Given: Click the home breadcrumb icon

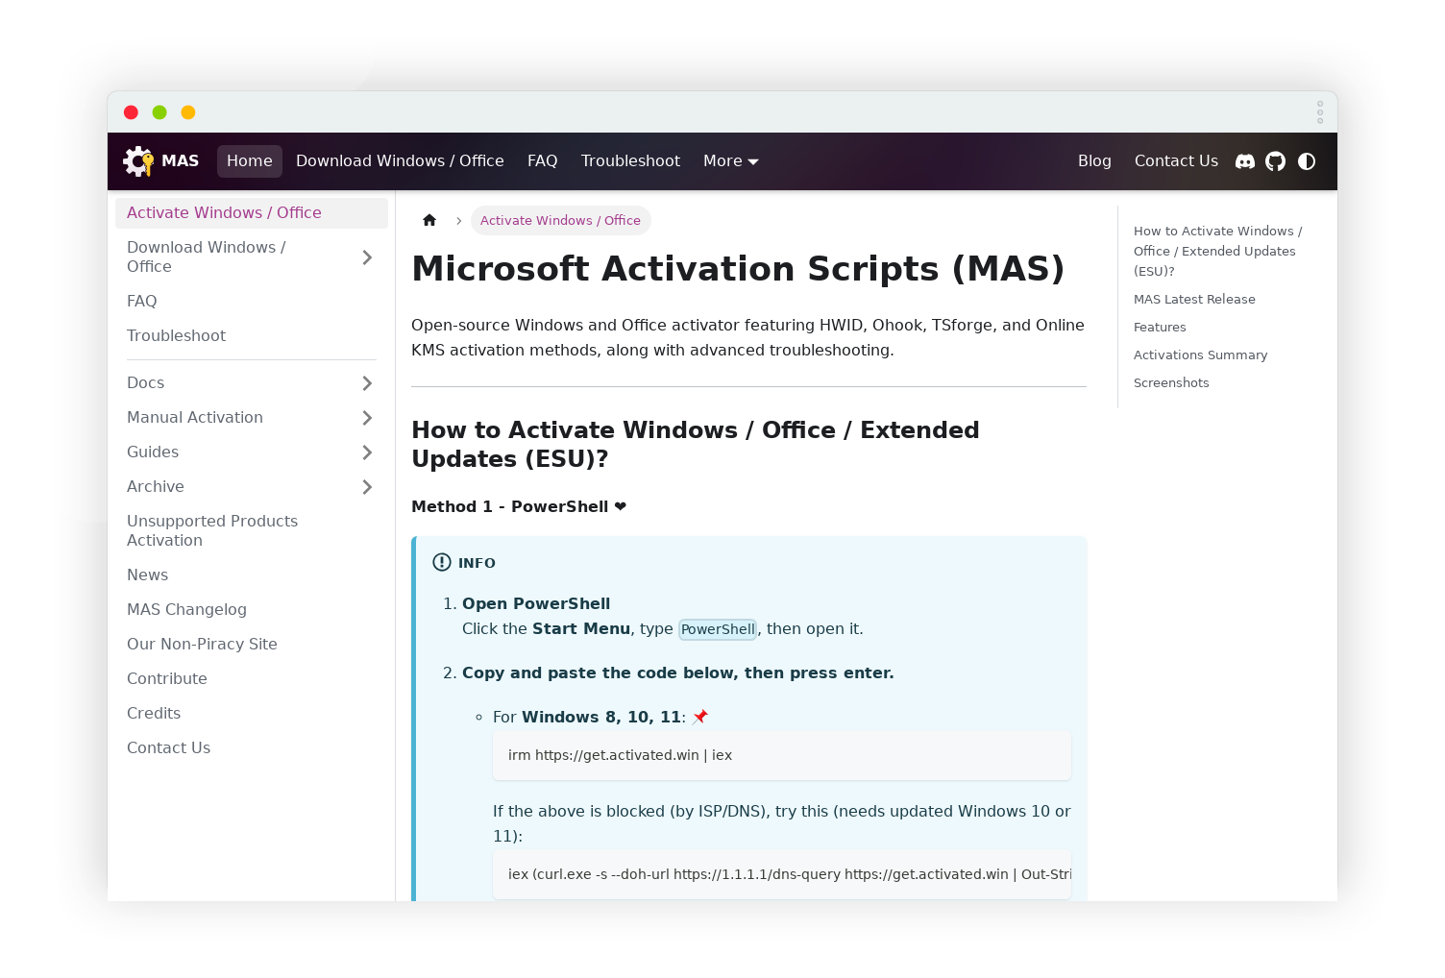Looking at the screenshot, I should tap(429, 220).
